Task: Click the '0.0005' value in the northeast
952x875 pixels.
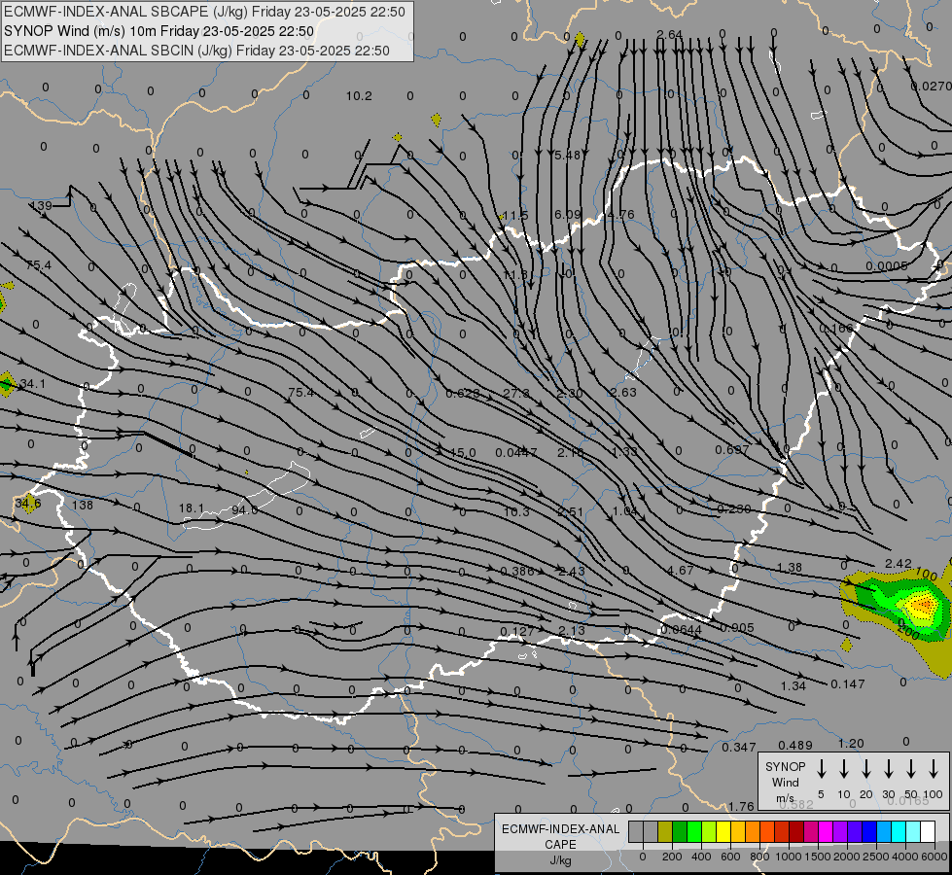Action: 887,266
